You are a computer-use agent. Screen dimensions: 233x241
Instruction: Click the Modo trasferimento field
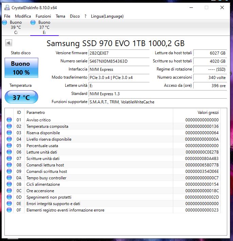coord(119,78)
